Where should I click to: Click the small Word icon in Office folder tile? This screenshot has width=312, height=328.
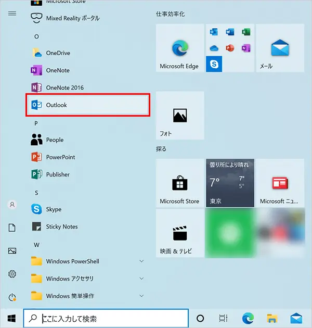coord(230,32)
